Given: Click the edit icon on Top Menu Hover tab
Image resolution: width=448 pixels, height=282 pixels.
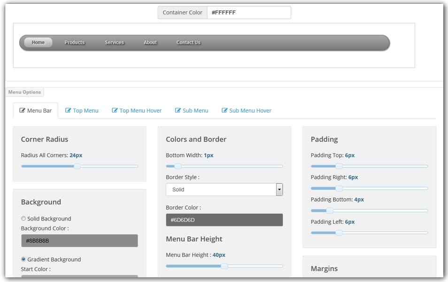Looking at the screenshot, I should coord(114,110).
